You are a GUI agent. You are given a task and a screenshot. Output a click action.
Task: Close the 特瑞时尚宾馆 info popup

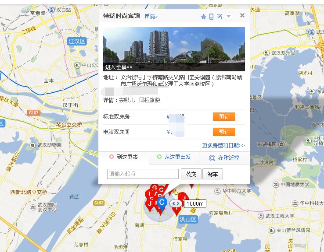tap(242, 15)
